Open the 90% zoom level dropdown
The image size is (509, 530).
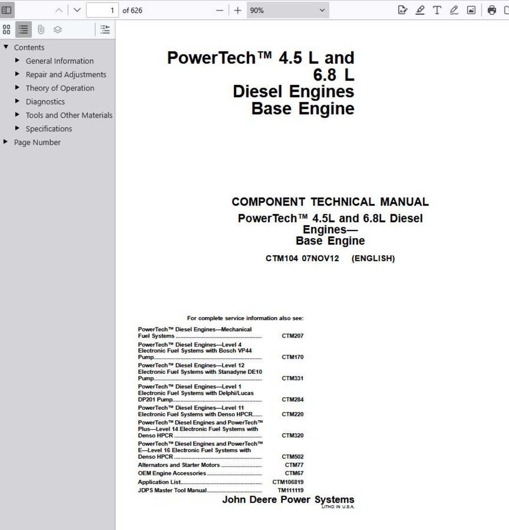(287, 10)
